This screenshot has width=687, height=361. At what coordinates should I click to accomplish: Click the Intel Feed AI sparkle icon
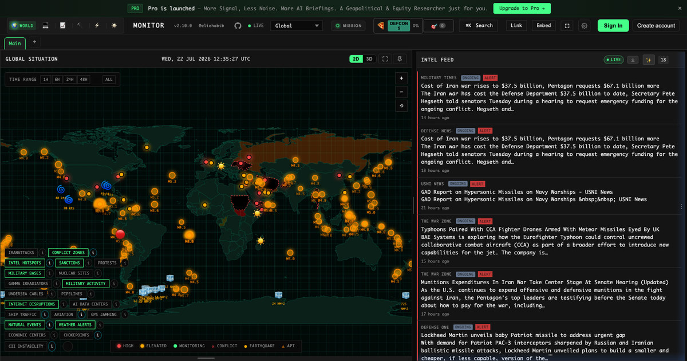pos(649,60)
